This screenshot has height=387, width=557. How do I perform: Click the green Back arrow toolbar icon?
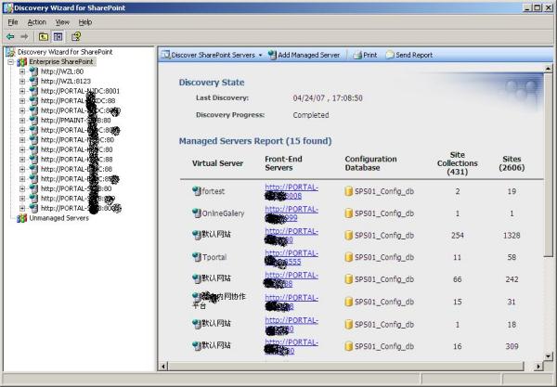click(x=10, y=36)
